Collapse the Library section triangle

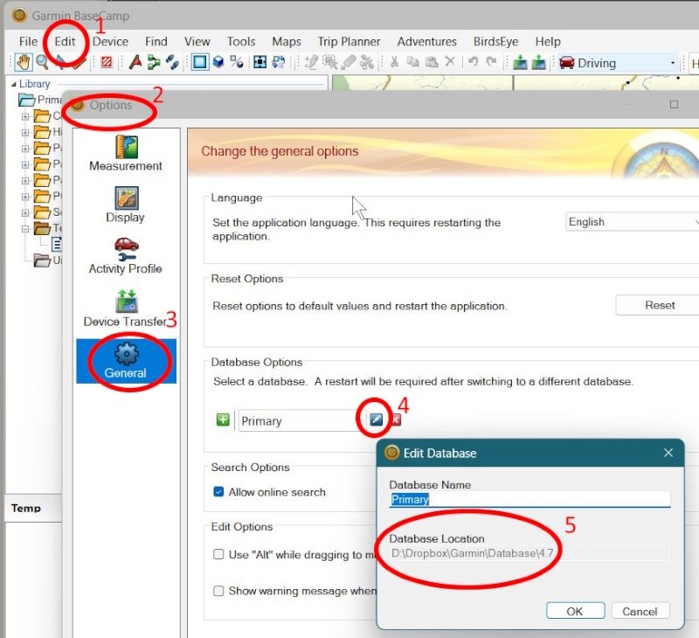click(x=13, y=84)
